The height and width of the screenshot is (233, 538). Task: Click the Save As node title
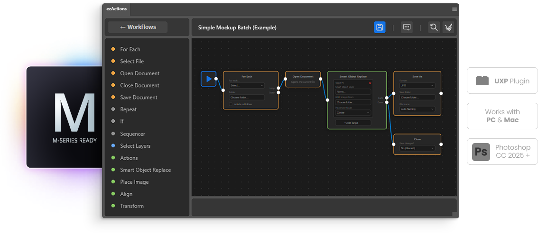coord(417,76)
